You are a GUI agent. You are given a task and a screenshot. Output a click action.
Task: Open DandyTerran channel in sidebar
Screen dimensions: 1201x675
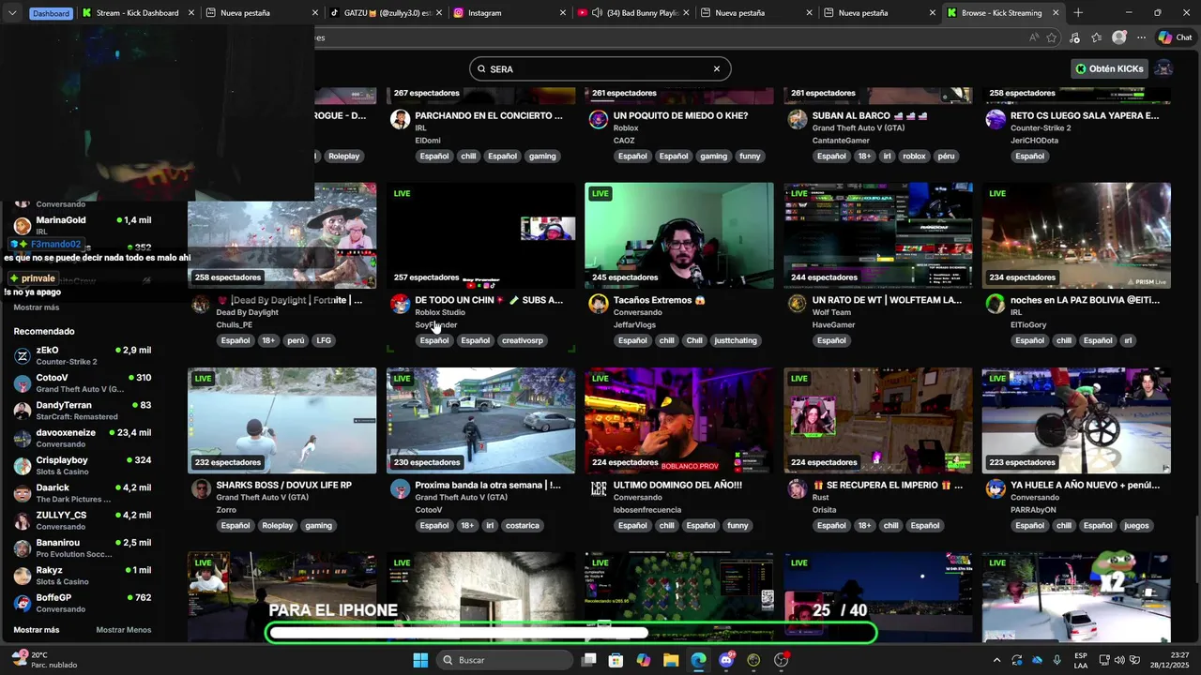pos(83,411)
